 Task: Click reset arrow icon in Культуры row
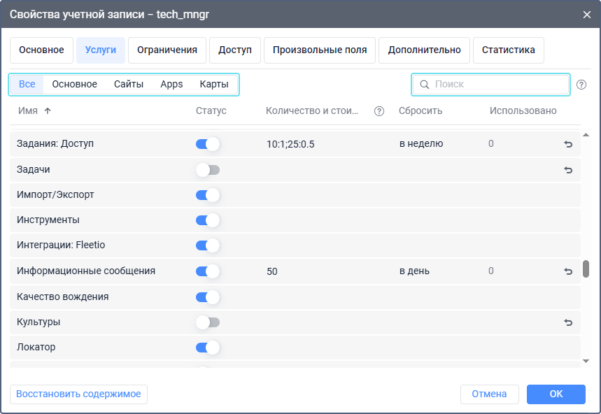(x=568, y=322)
